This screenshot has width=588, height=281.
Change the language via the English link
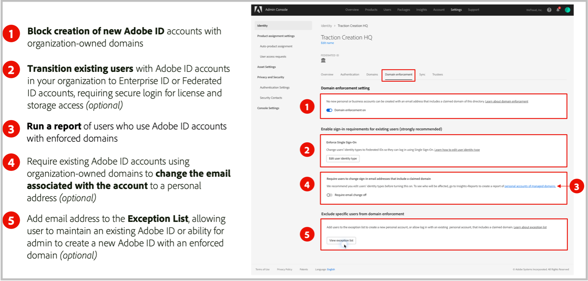pyautogui.click(x=331, y=269)
